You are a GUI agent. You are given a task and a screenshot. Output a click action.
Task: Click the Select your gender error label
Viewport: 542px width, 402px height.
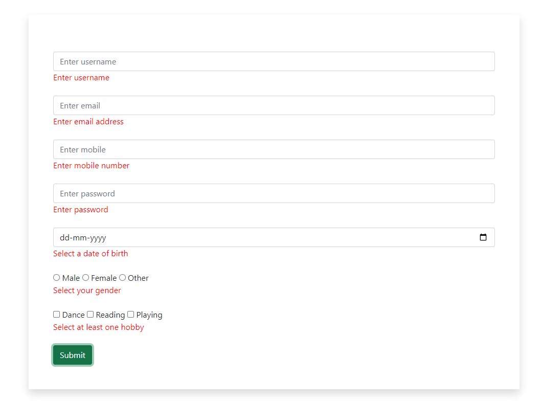click(87, 290)
